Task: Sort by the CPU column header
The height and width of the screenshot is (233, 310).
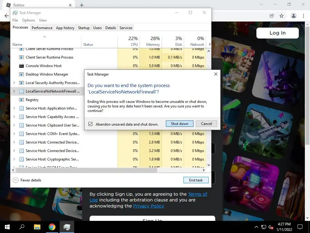Action: pos(129,41)
